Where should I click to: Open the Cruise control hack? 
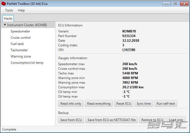coord(21,38)
